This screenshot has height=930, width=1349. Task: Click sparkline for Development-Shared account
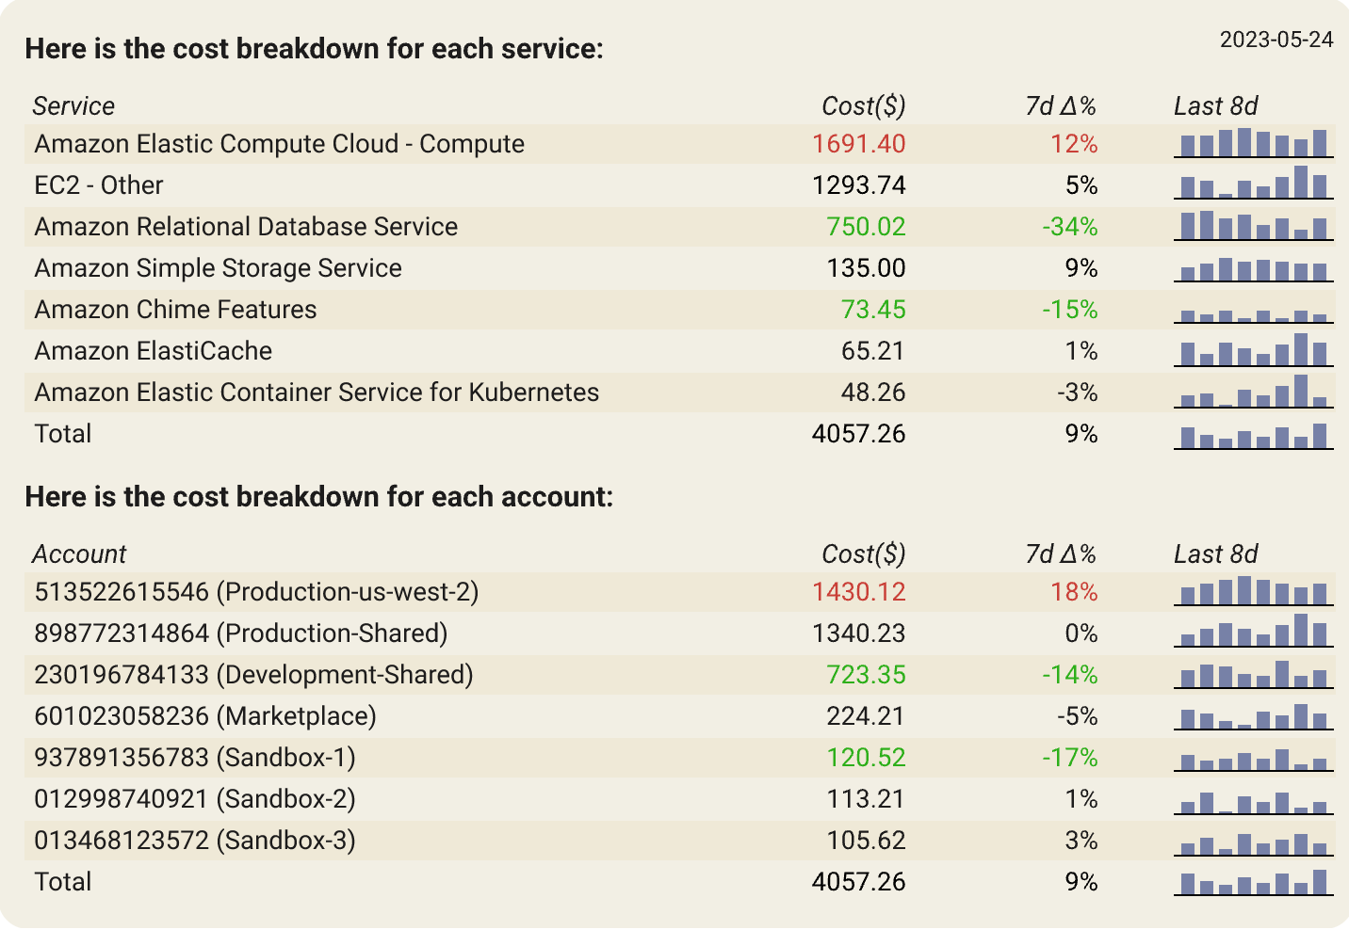tap(1254, 675)
